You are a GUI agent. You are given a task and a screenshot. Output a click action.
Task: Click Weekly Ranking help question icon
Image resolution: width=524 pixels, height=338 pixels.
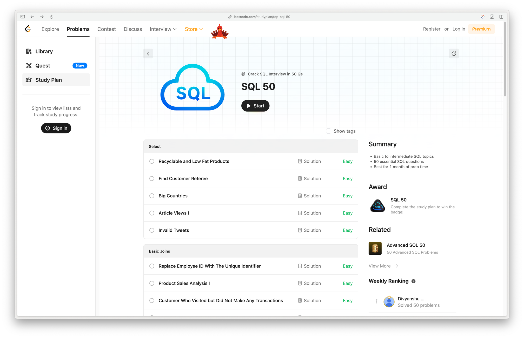[x=413, y=281]
